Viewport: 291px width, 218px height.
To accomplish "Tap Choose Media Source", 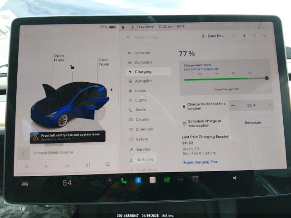I will click(x=53, y=153).
